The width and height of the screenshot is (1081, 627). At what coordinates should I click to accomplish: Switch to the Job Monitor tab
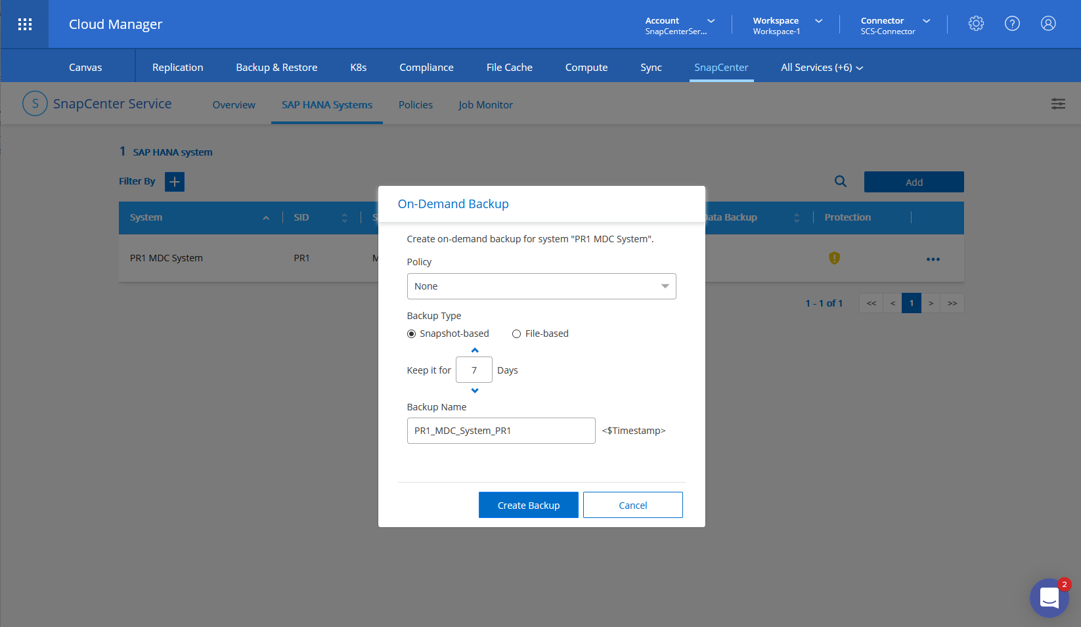485,105
